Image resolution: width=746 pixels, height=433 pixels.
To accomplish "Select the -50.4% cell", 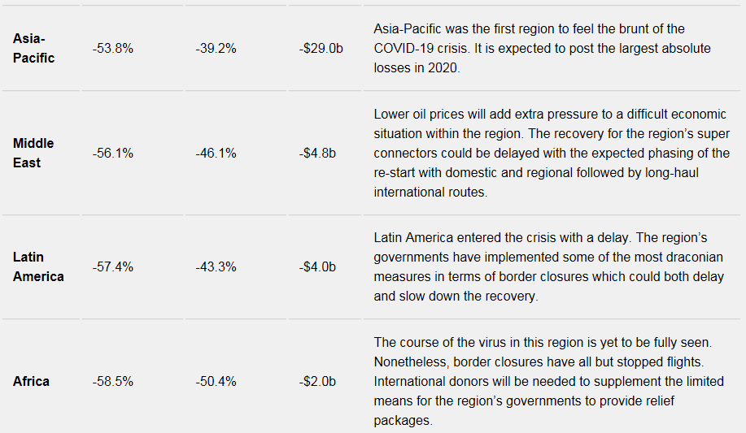I will [x=216, y=381].
